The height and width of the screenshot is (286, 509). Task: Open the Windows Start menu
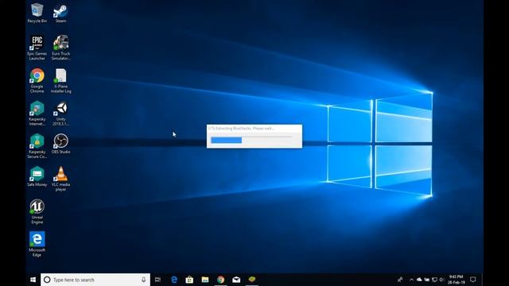point(33,280)
